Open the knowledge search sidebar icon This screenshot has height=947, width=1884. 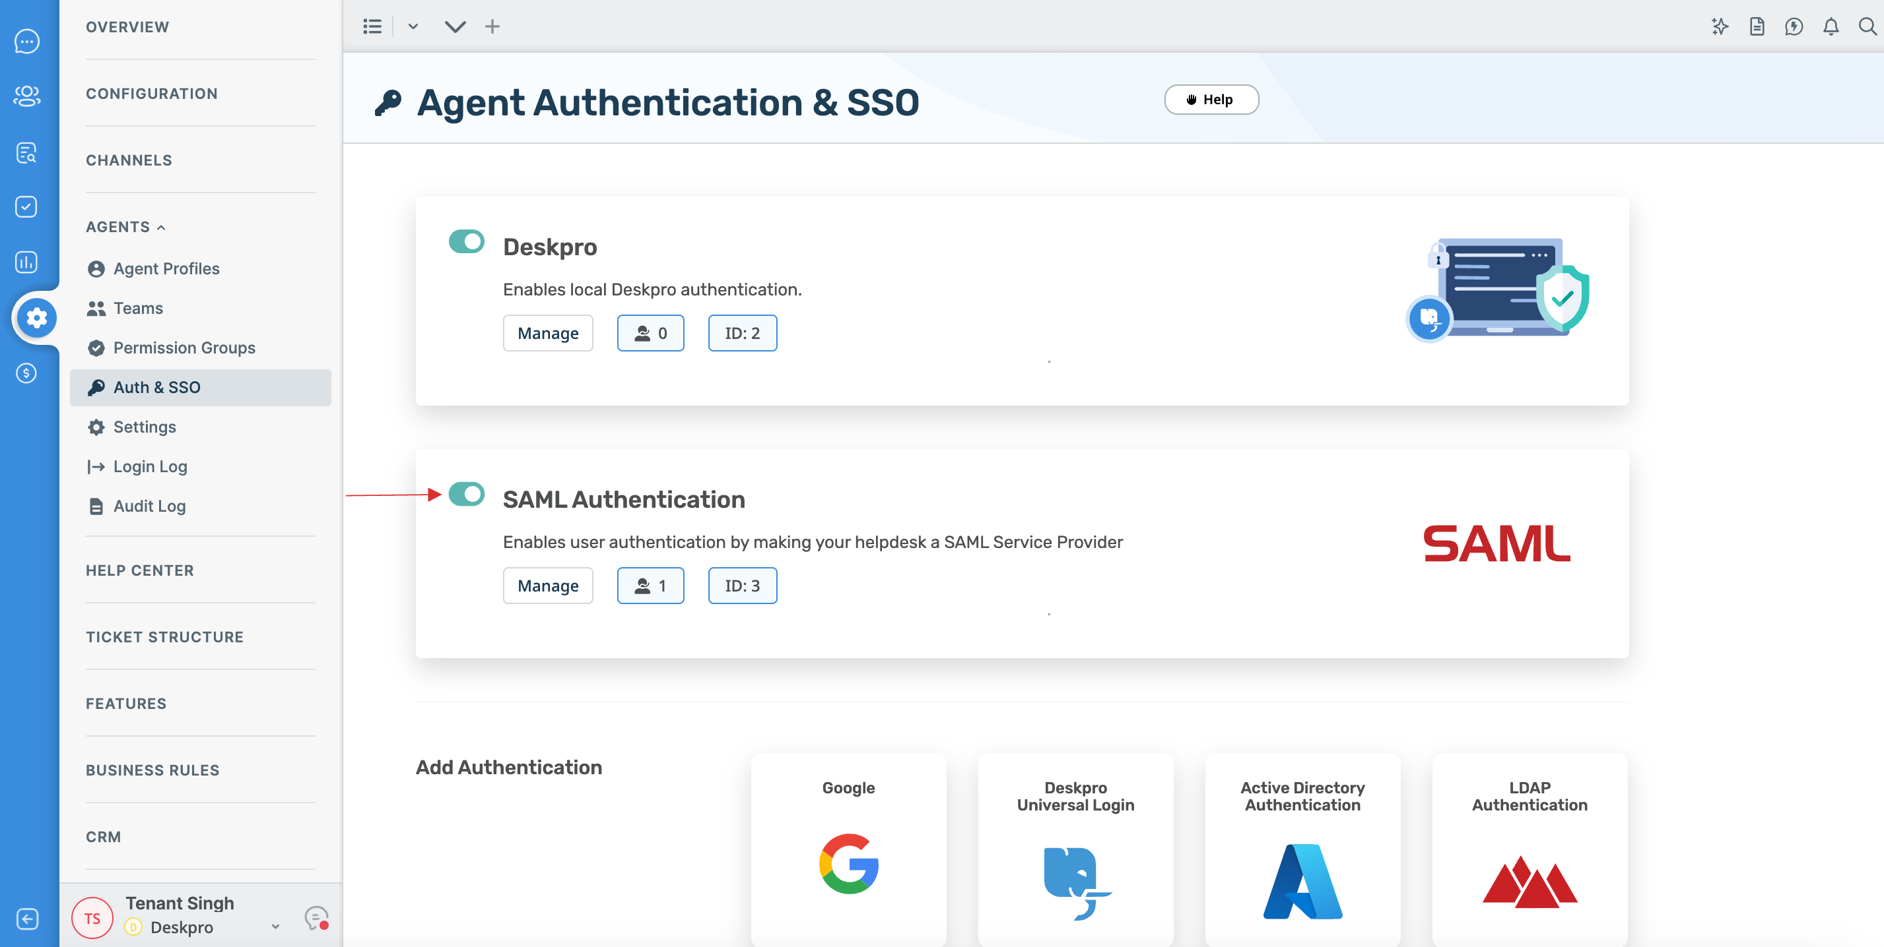(x=27, y=152)
